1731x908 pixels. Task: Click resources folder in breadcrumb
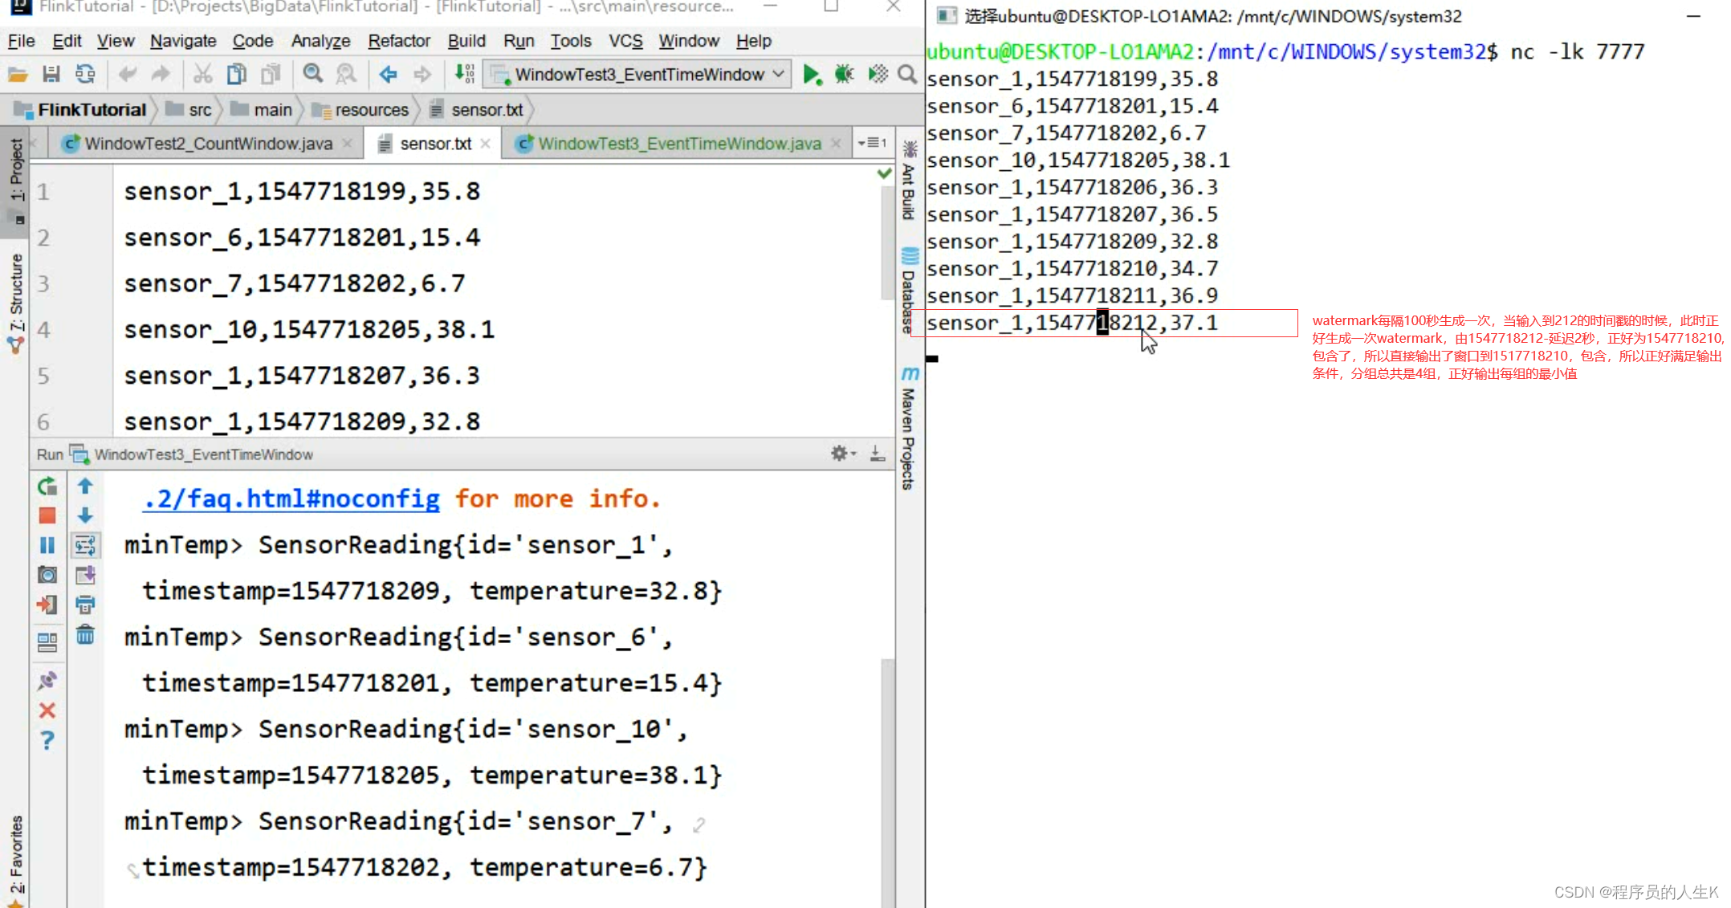[371, 110]
